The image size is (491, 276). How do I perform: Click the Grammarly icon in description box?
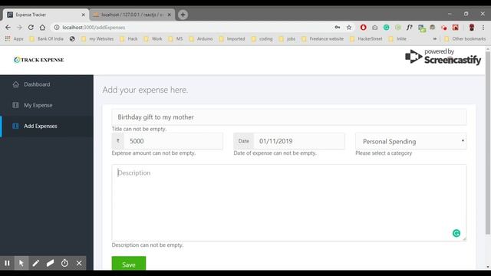456,233
